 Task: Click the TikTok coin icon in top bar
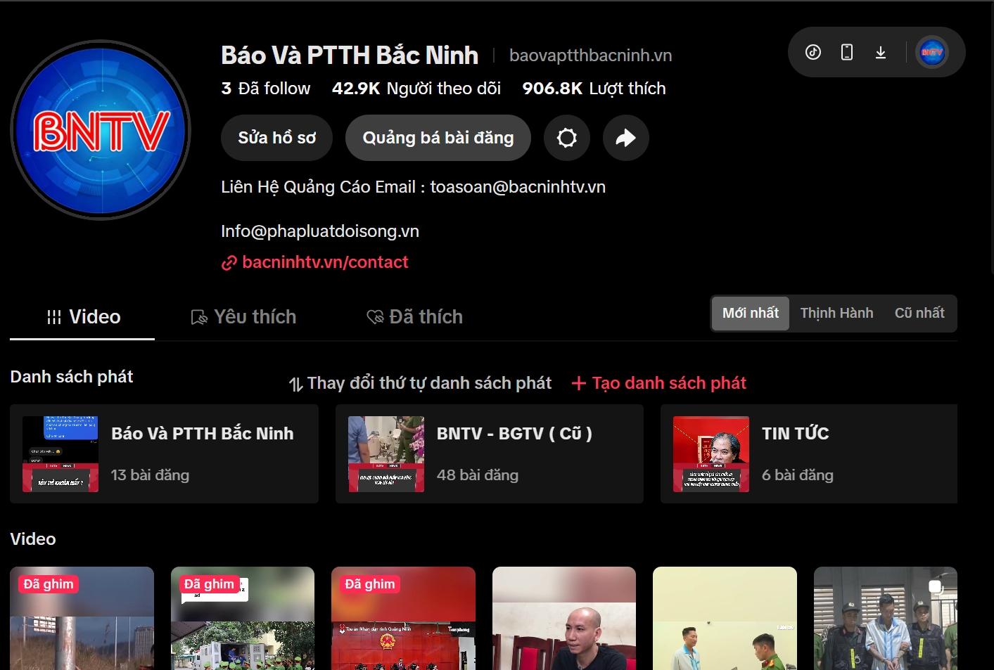click(x=813, y=52)
